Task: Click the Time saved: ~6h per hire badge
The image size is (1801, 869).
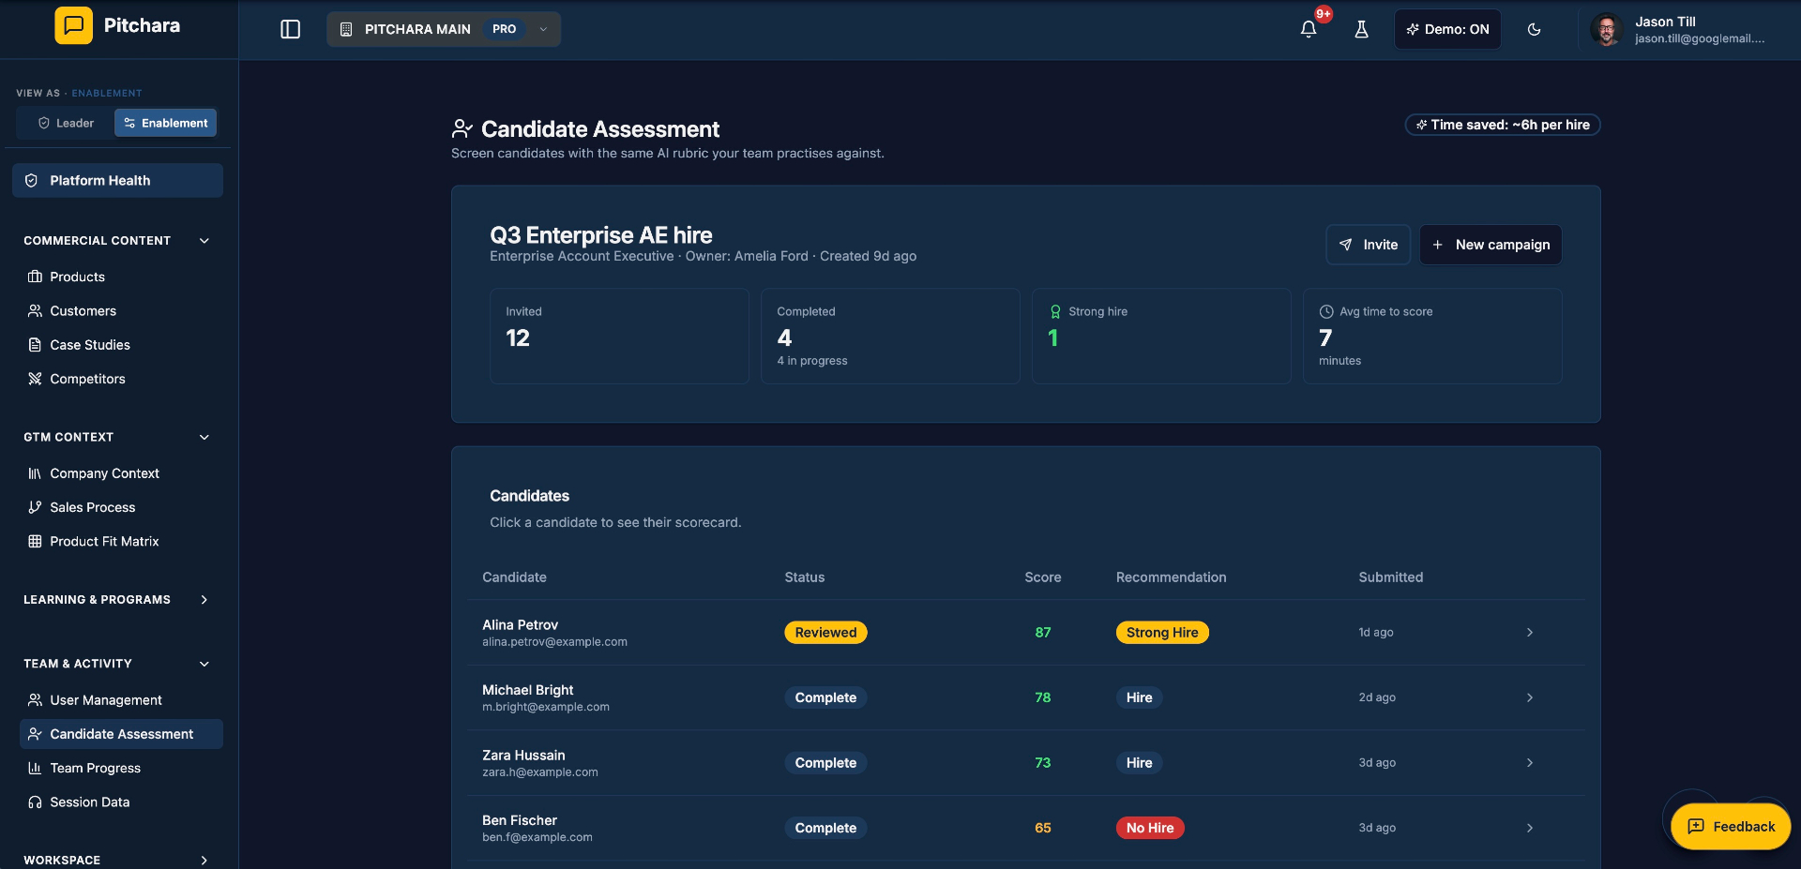Action: point(1503,125)
